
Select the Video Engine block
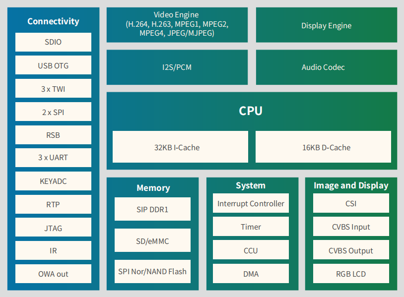pyautogui.click(x=177, y=25)
